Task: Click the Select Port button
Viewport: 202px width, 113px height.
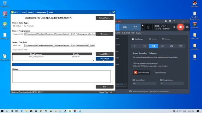Action: coord(104,18)
